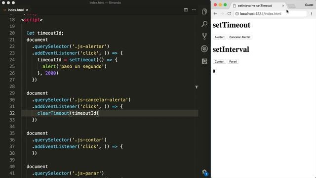316x178 pixels.
Task: Reload the localhost page in Chrome
Action: 229,13
